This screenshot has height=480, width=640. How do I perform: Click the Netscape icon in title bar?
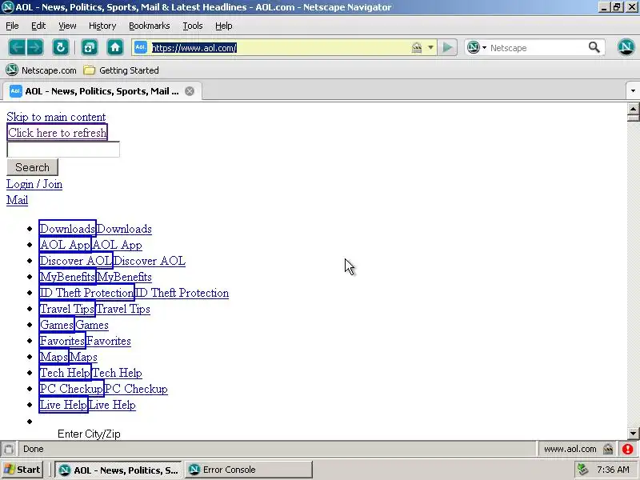click(7, 7)
